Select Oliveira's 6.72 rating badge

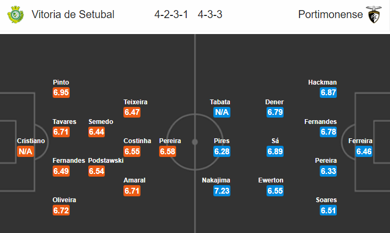[61, 210]
